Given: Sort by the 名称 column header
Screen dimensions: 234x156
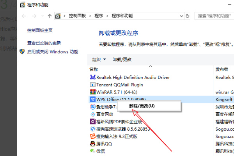Looking at the screenshot, I should pos(94,69).
